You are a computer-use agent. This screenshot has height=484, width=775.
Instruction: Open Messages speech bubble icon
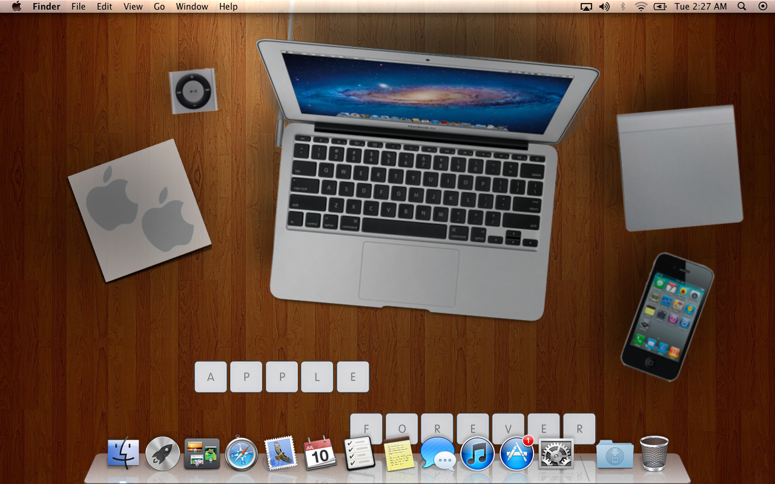[x=438, y=454]
